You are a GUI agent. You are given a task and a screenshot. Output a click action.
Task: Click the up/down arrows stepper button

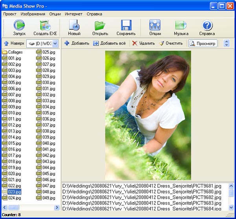pos(226,43)
